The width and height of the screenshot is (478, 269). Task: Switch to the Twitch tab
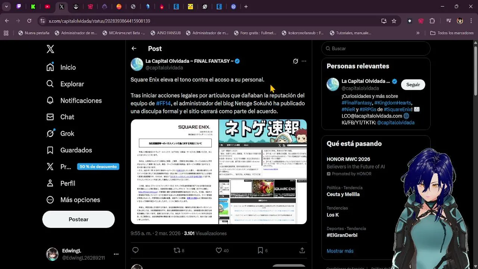tap(19, 7)
